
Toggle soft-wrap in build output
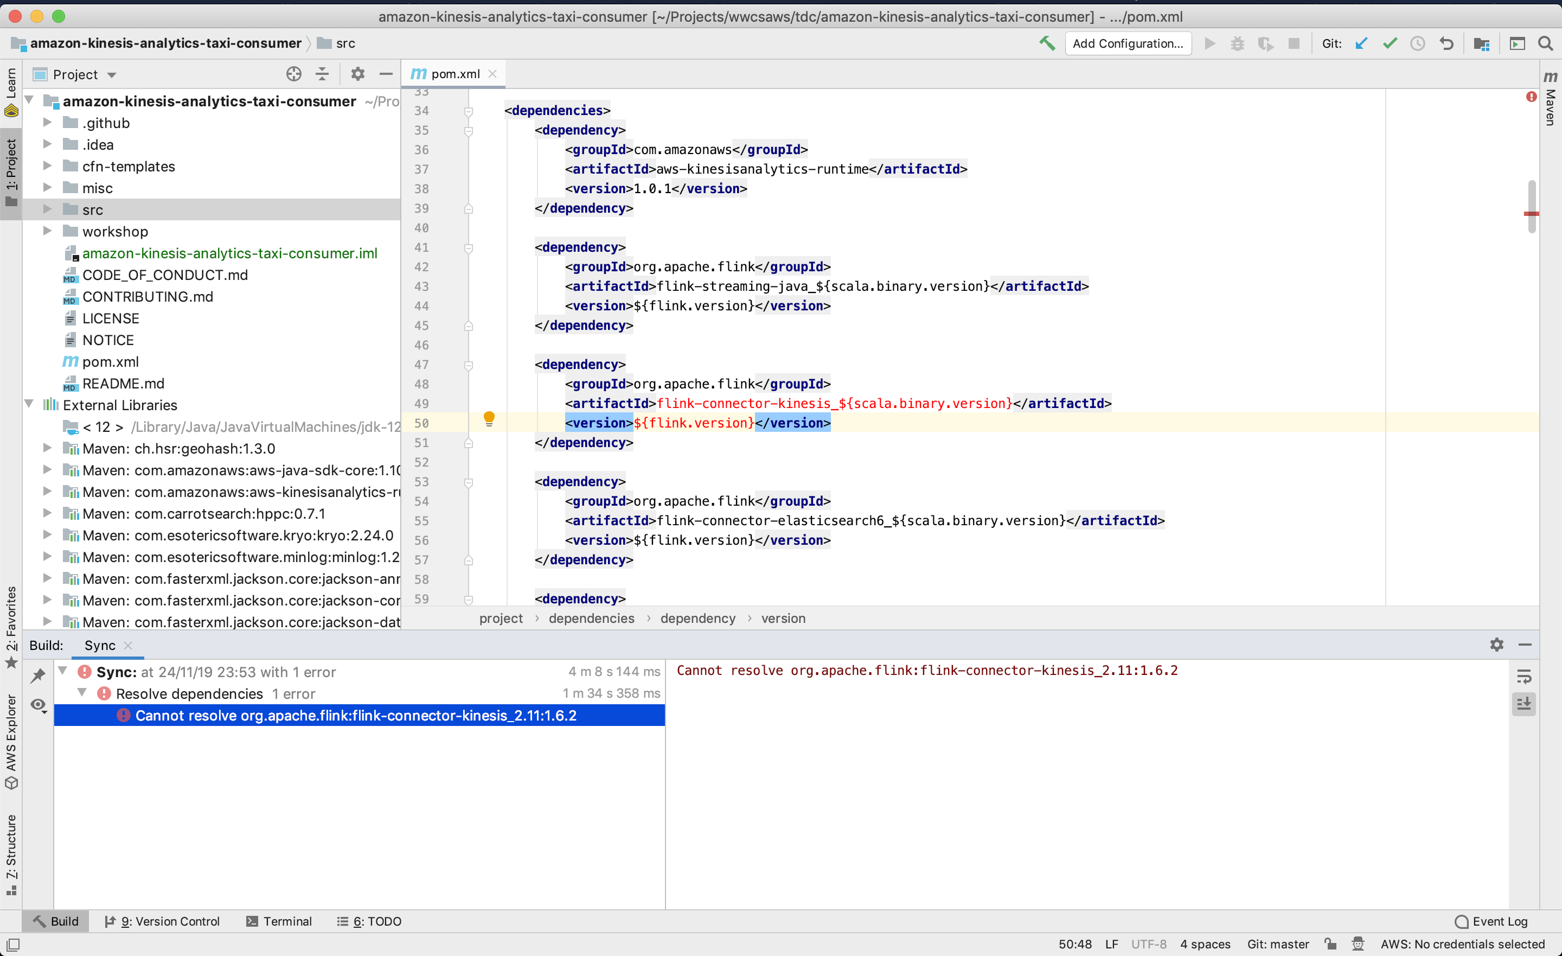1524,676
